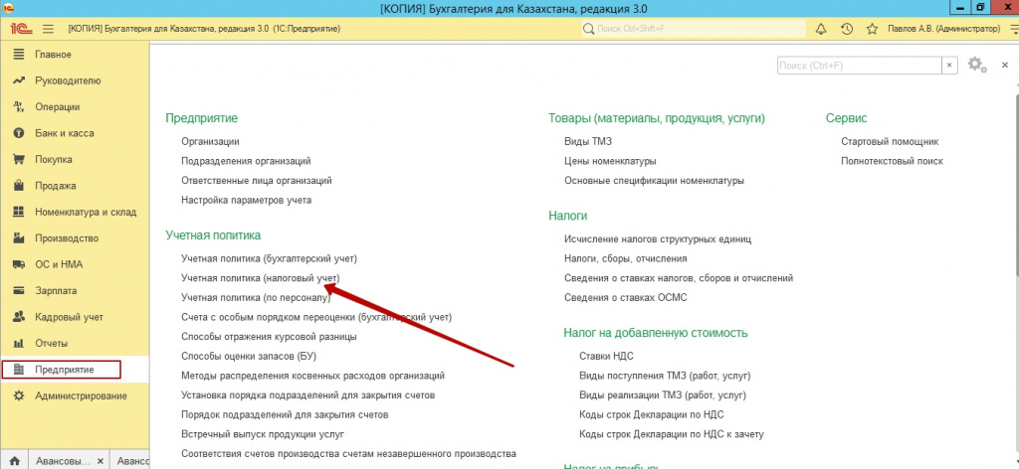The height and width of the screenshot is (469, 1019).
Task: Open Виды поступления ТМЗ (работ, услуг)
Action: 665,375
